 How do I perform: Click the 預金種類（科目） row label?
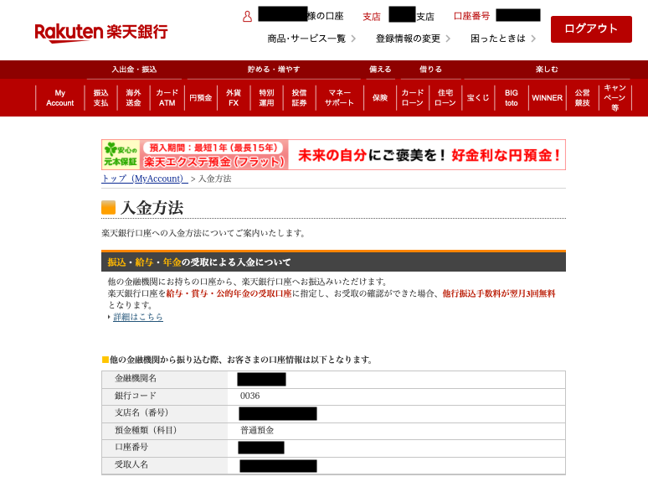point(146,430)
